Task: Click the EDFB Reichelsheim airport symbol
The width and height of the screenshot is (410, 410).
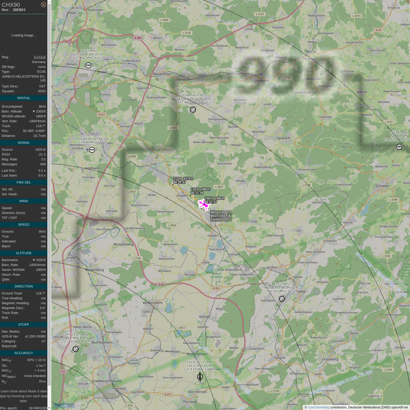Action: point(200,377)
